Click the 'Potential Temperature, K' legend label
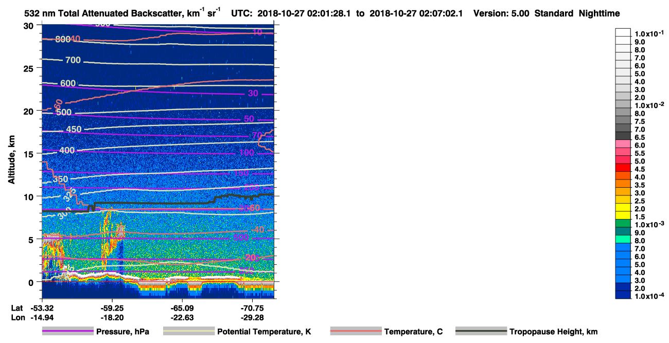The image size is (669, 343). tap(264, 332)
